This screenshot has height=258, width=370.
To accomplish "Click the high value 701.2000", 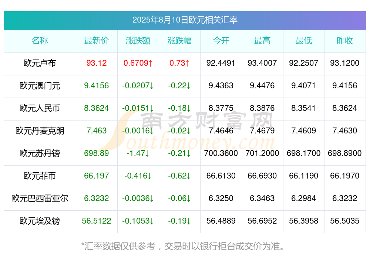I will (262, 153).
